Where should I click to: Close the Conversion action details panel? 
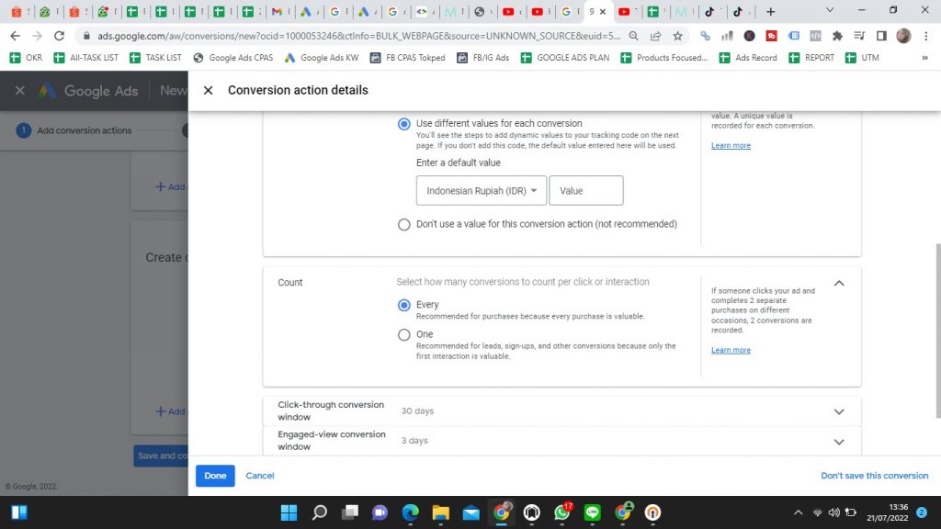coord(208,90)
